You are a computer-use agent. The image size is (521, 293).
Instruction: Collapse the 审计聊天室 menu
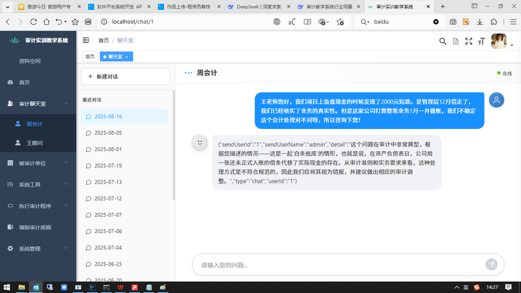[38, 104]
